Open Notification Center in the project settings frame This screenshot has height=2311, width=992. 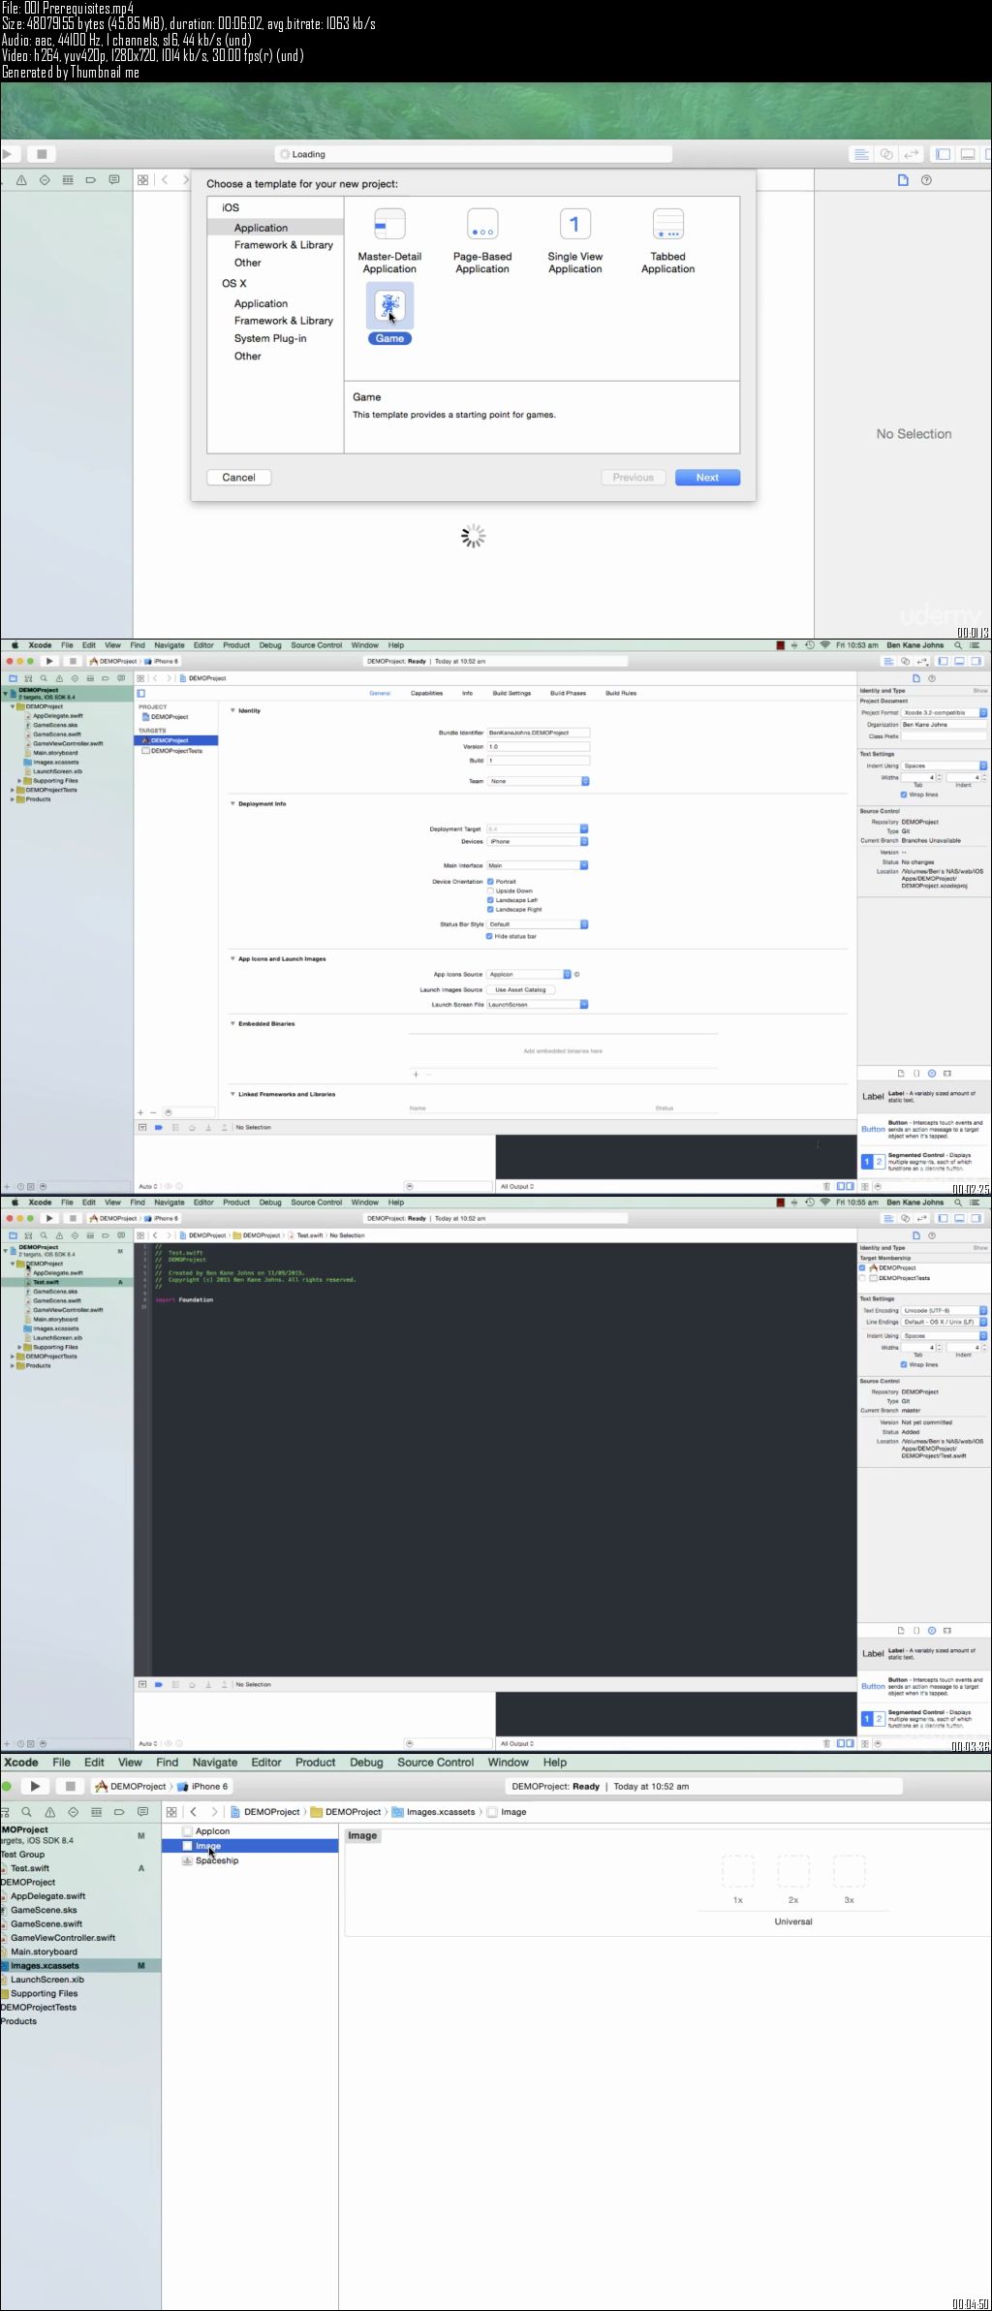[976, 645]
